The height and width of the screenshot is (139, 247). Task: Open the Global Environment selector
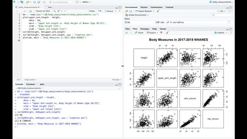(x=137, y=15)
